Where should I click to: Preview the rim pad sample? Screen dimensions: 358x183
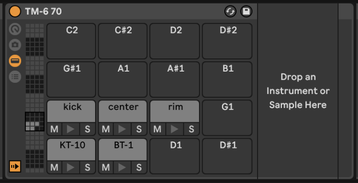[x=175, y=129]
